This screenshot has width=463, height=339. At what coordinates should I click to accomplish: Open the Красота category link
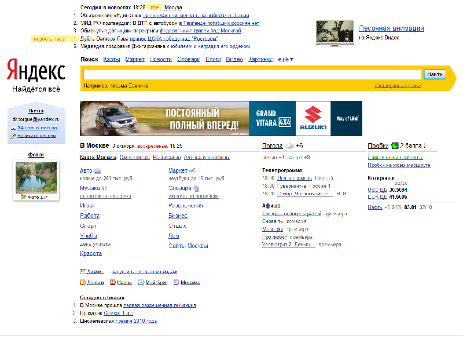(x=91, y=254)
